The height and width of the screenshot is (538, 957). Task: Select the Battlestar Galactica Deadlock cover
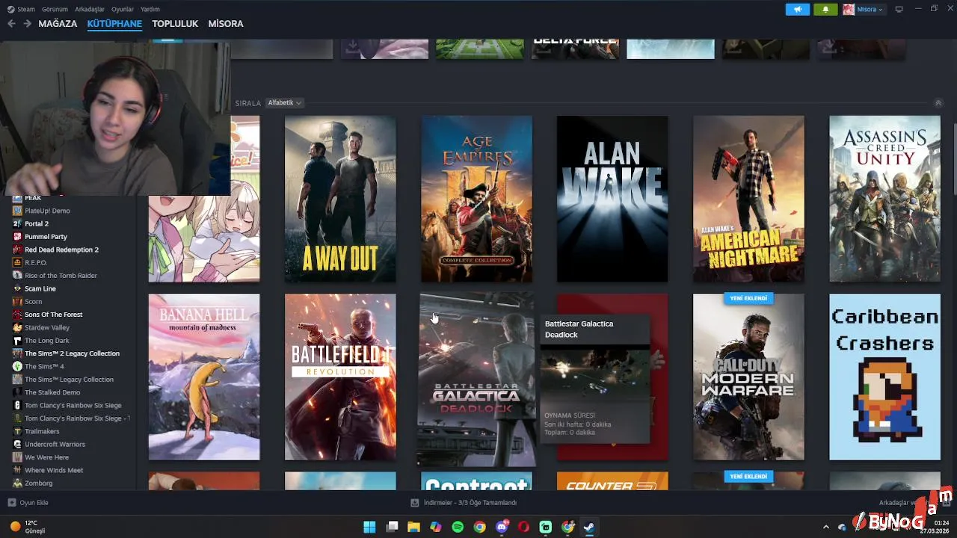pos(477,380)
